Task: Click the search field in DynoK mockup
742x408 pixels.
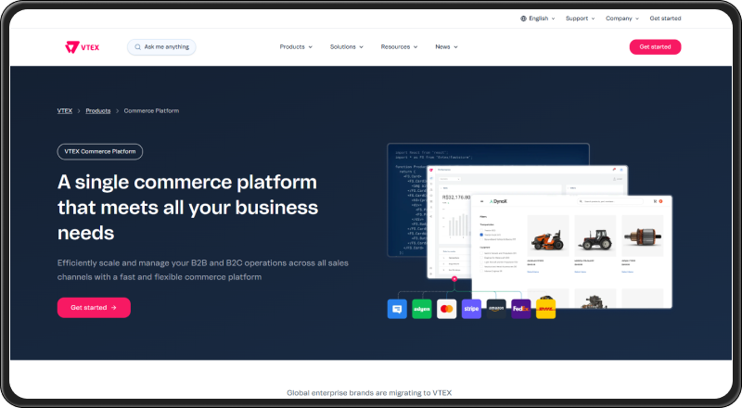Action: click(x=610, y=201)
